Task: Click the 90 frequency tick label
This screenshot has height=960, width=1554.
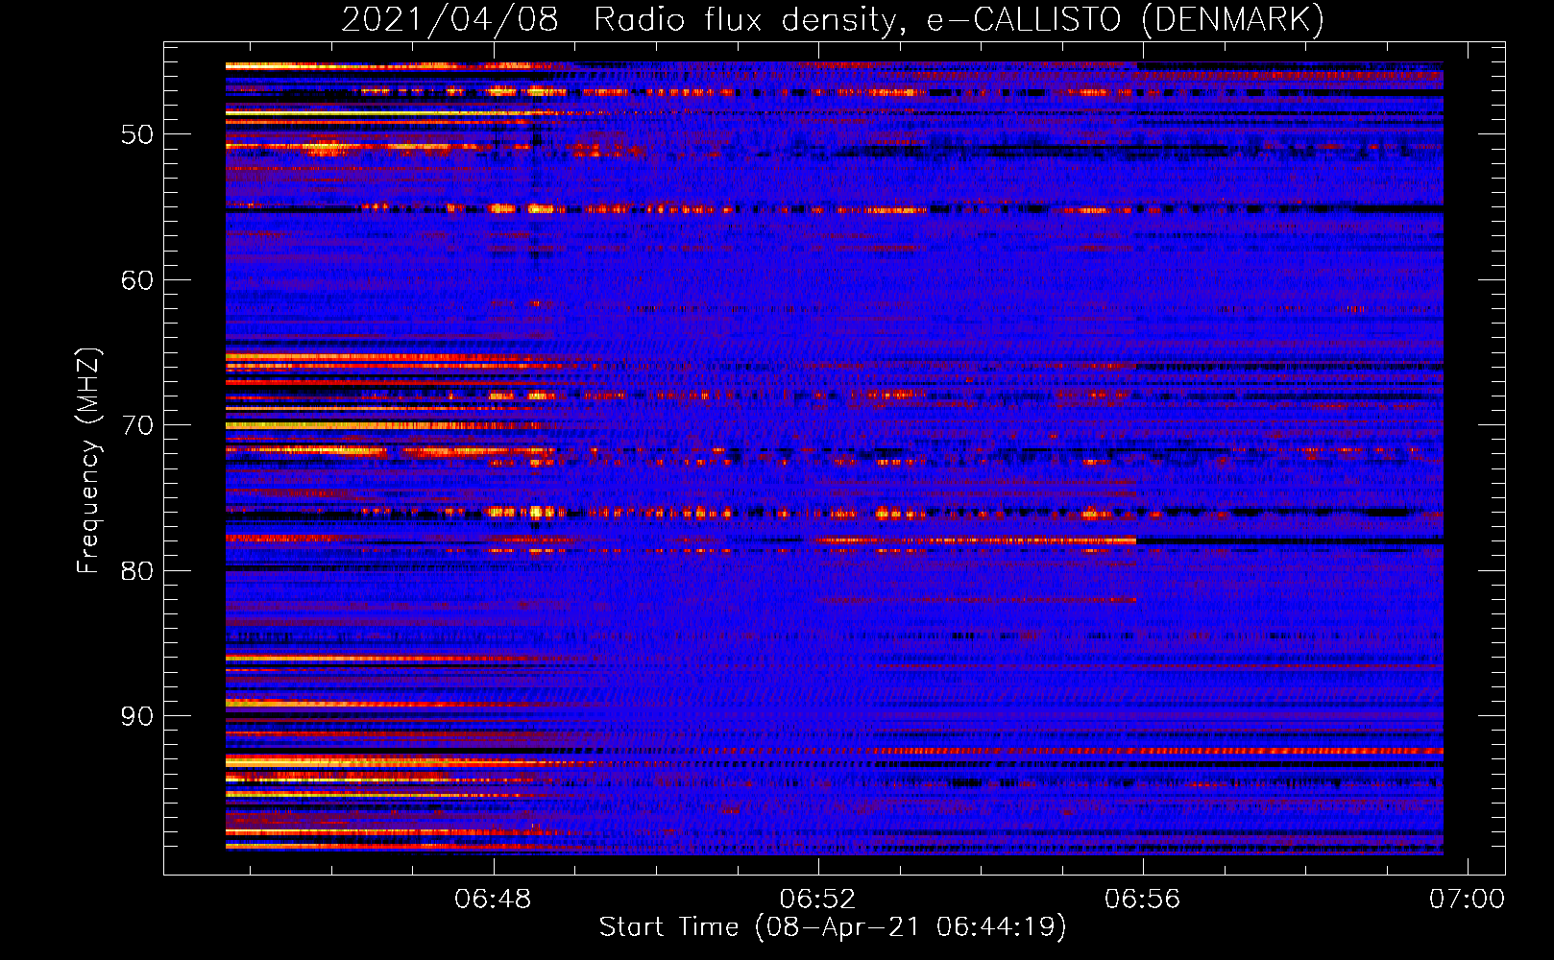Action: tap(137, 716)
